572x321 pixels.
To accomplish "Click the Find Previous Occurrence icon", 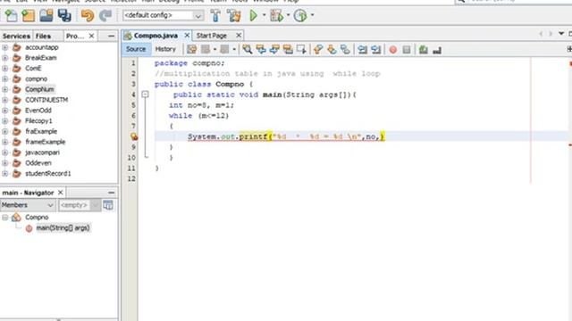I will point(261,49).
